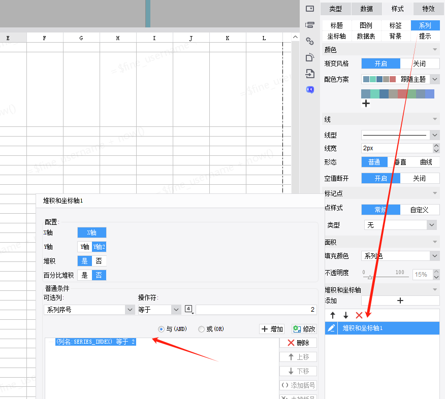Click the down arrow icon above 堆积和坐标轴1
Viewport: 445px width, 399px height.
click(346, 315)
